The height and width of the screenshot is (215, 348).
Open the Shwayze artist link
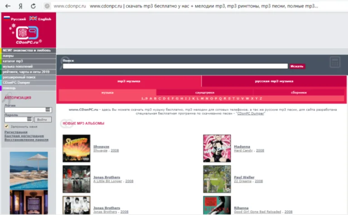pyautogui.click(x=101, y=147)
